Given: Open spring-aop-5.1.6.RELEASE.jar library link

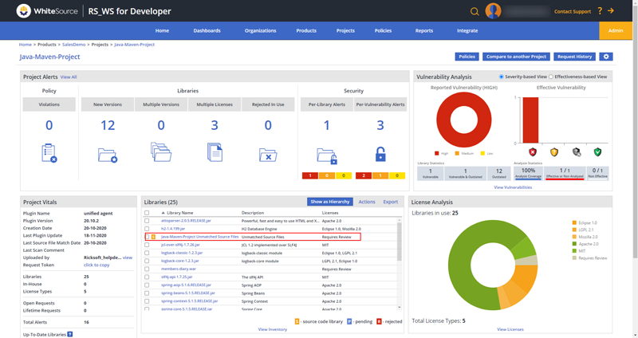Looking at the screenshot, I should 186,285.
